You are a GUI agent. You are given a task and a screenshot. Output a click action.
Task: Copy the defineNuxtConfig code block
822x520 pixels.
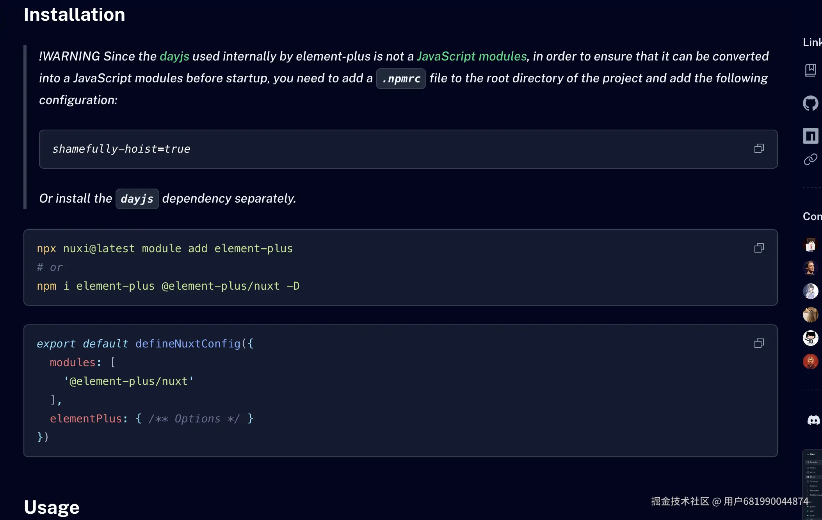coord(759,343)
